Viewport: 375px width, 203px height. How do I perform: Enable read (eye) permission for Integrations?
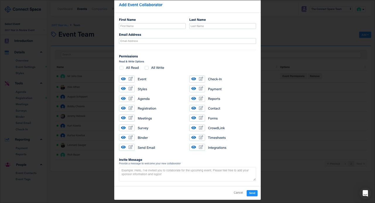[x=194, y=147]
